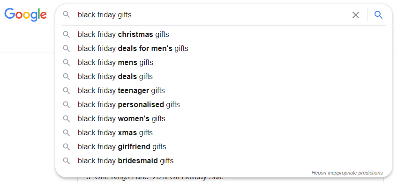397x182 pixels.
Task: Click the Google logo
Action: (26, 15)
